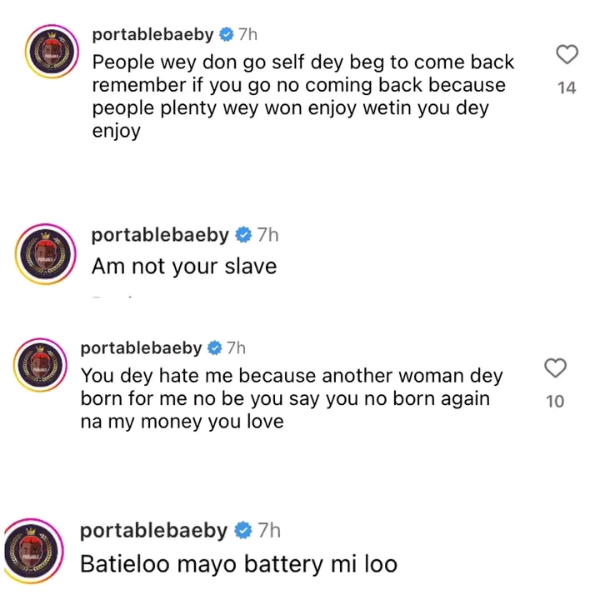Click verified badge above "Batieloo mayo battery mi loo"
The height and width of the screenshot is (600, 600).
pyautogui.click(x=242, y=531)
